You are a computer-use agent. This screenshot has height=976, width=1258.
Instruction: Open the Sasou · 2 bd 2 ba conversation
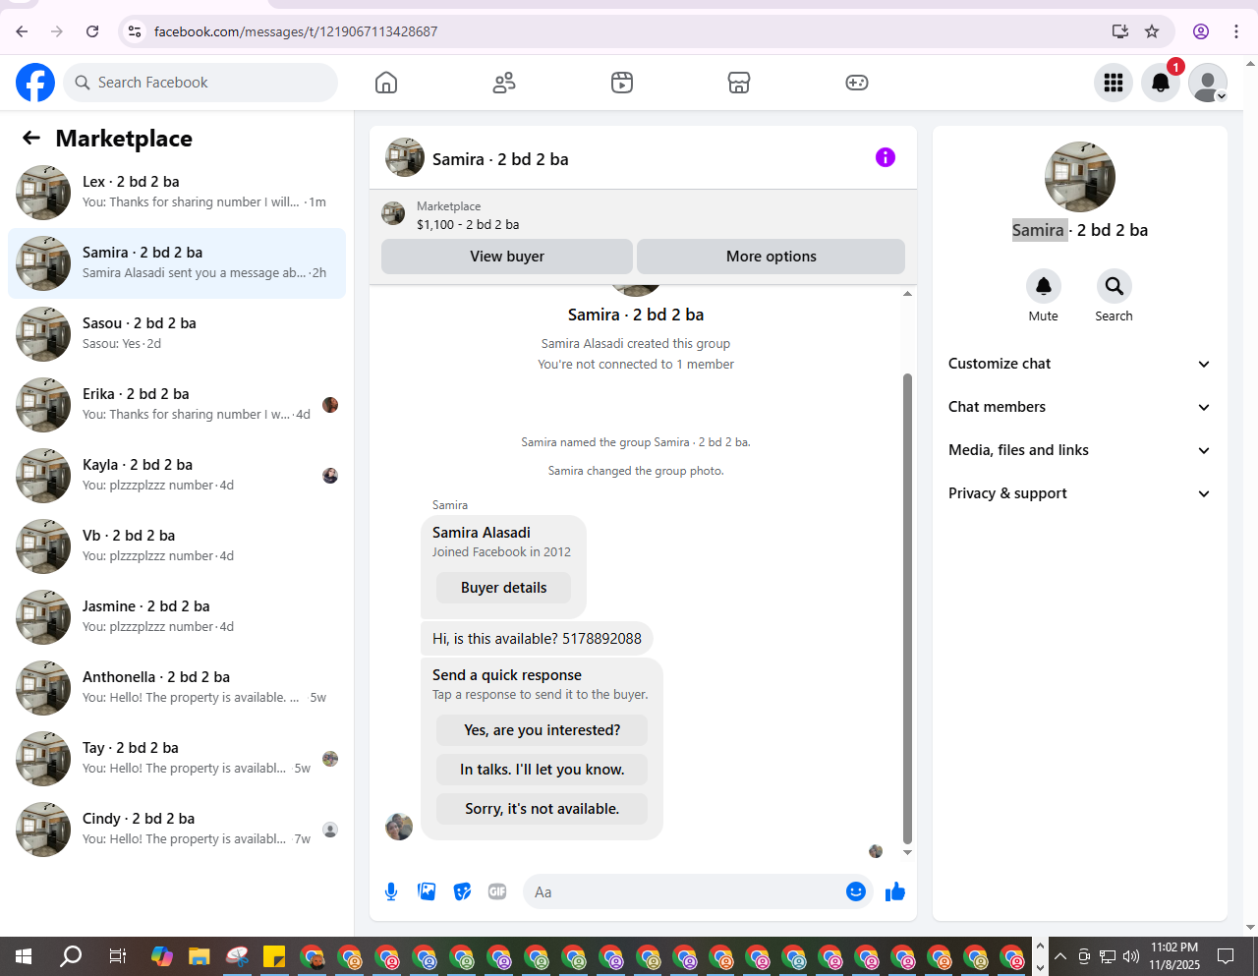(x=177, y=334)
